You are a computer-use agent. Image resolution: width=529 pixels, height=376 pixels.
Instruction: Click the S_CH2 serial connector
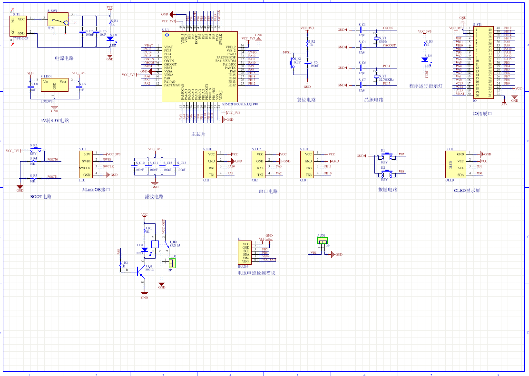pyautogui.click(x=259, y=164)
